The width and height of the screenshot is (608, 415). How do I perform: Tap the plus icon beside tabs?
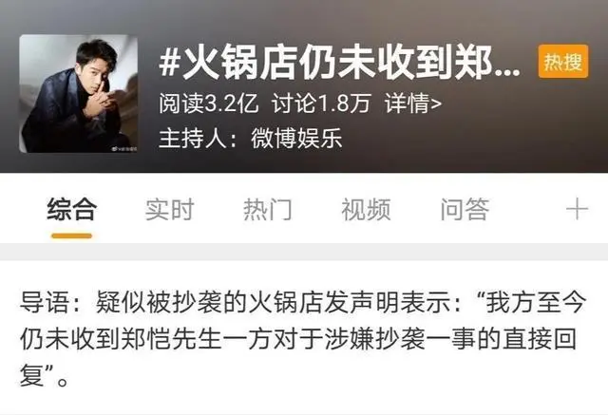[x=577, y=209]
